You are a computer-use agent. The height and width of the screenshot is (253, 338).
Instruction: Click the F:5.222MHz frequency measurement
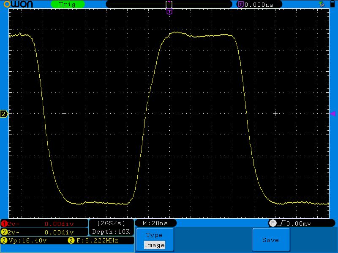(x=97, y=240)
